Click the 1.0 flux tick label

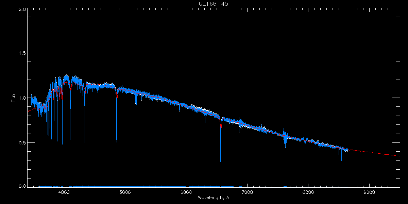[22, 98]
